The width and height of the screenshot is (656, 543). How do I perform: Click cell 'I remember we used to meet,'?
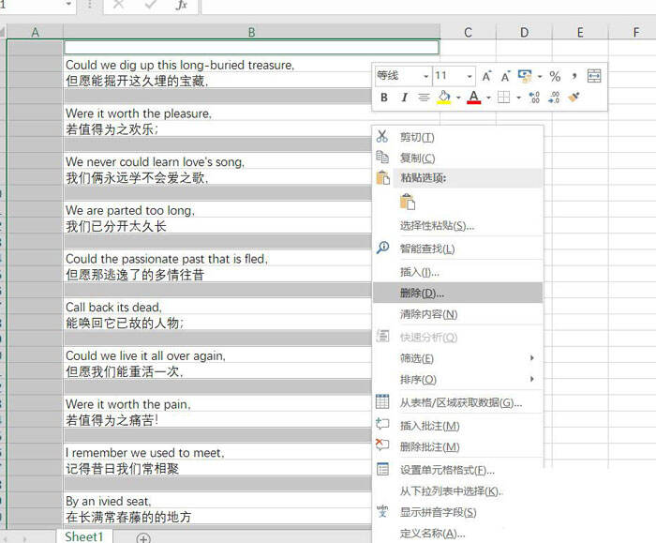(217, 453)
